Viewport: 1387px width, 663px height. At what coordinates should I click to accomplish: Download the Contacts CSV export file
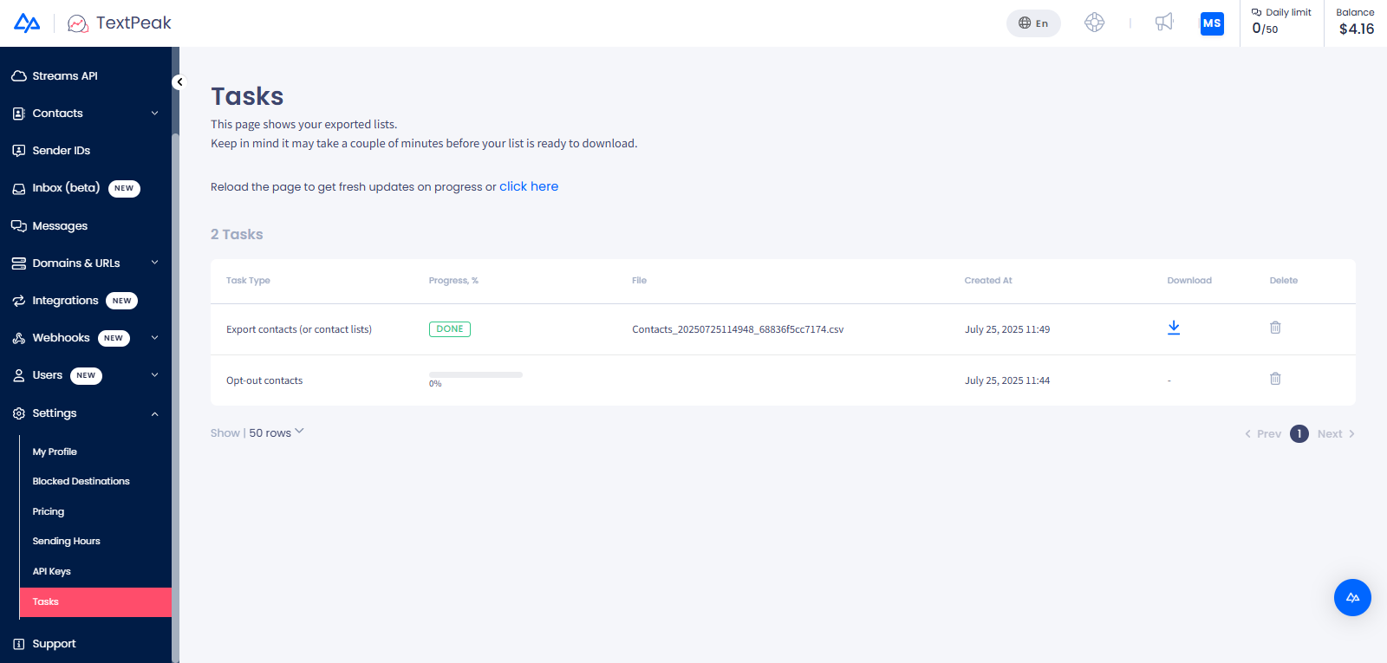point(1174,328)
